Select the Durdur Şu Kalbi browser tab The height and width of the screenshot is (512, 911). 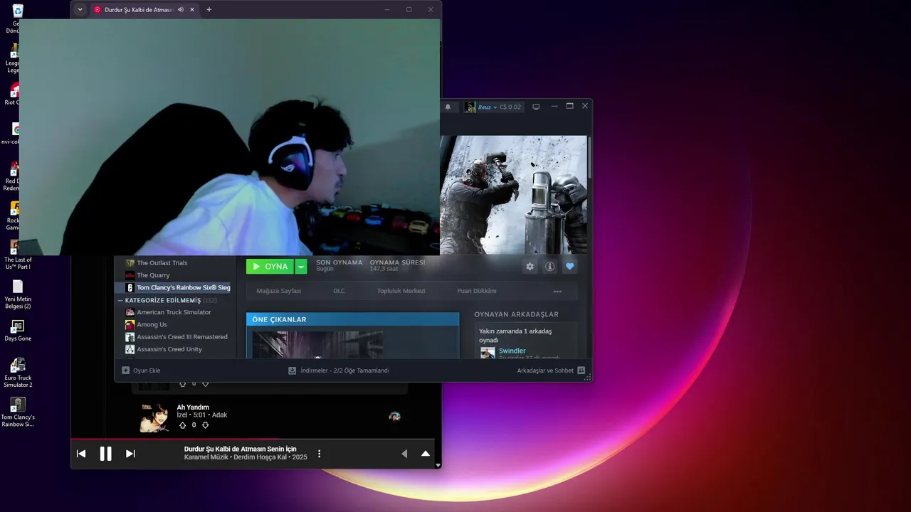pos(144,9)
